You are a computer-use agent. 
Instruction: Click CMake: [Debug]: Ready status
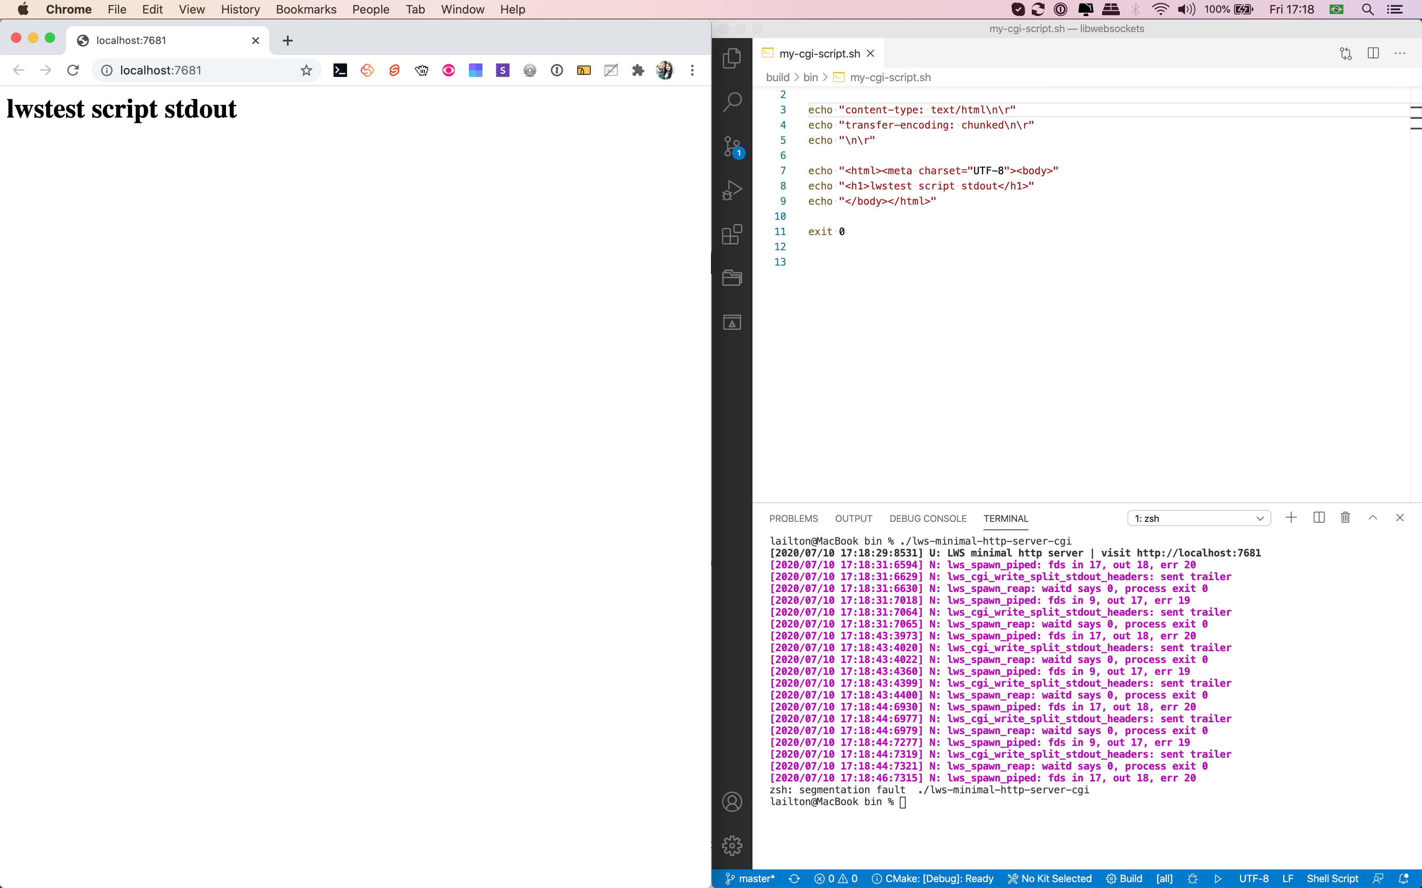932,879
